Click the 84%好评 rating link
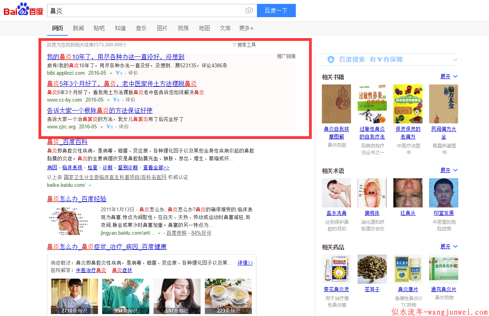Image resolution: width=489 pixels, height=316 pixels. coord(201,233)
